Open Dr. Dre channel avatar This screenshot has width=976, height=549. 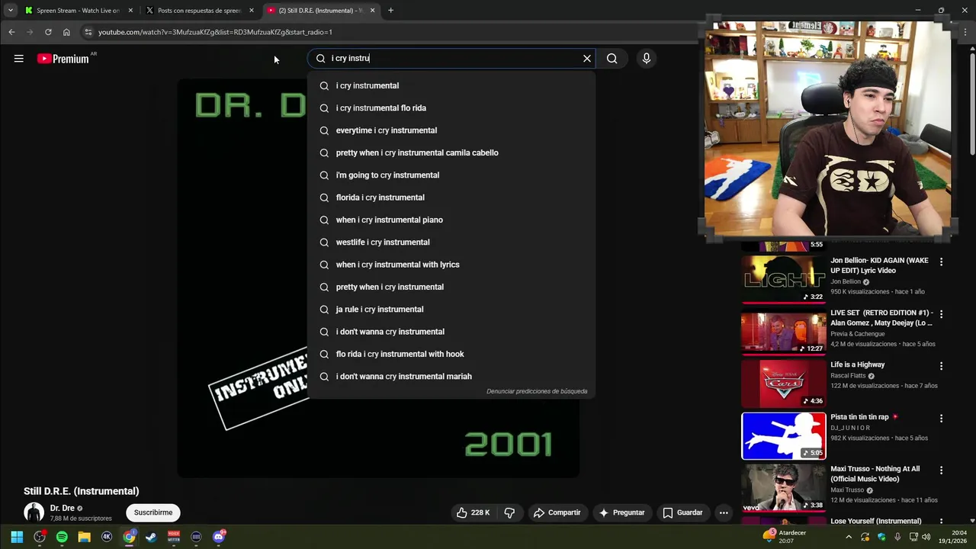pyautogui.click(x=34, y=512)
